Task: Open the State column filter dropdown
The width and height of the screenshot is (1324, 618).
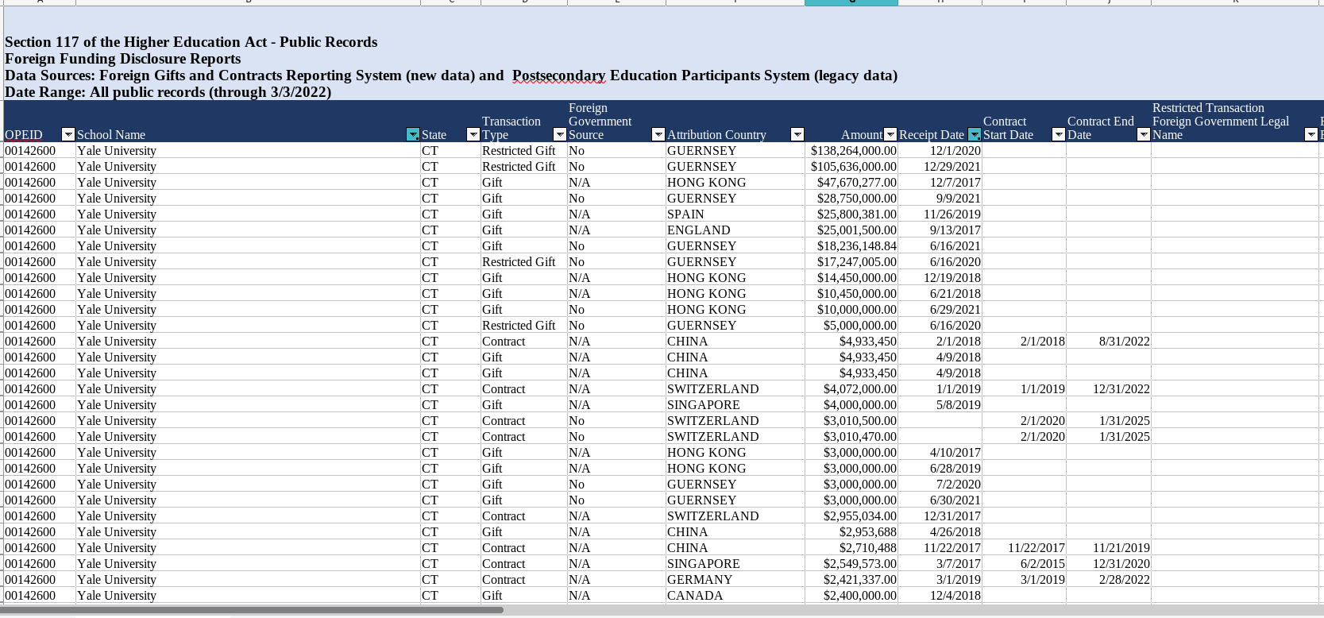Action: coord(473,135)
